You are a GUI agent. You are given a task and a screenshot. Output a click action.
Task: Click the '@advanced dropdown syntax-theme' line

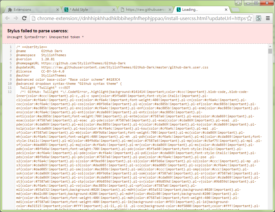[x=69, y=84]
